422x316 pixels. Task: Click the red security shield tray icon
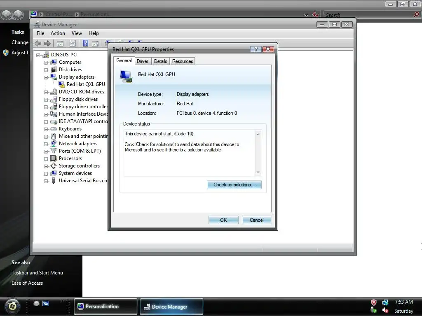click(x=373, y=302)
